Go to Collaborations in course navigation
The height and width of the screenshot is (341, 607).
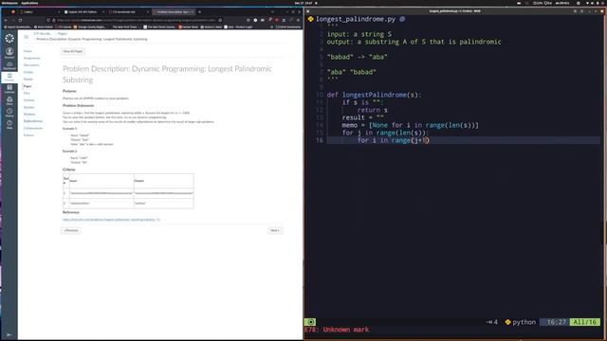pyautogui.click(x=33, y=128)
